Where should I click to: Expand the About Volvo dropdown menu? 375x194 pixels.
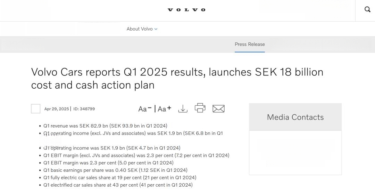(142, 29)
